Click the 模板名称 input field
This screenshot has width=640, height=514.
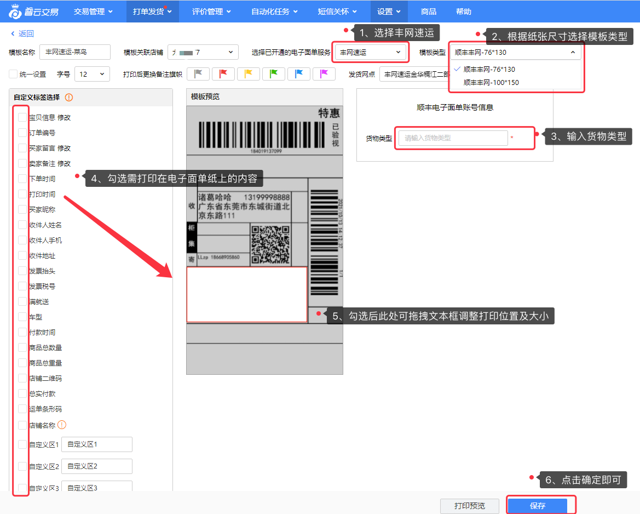click(x=75, y=52)
